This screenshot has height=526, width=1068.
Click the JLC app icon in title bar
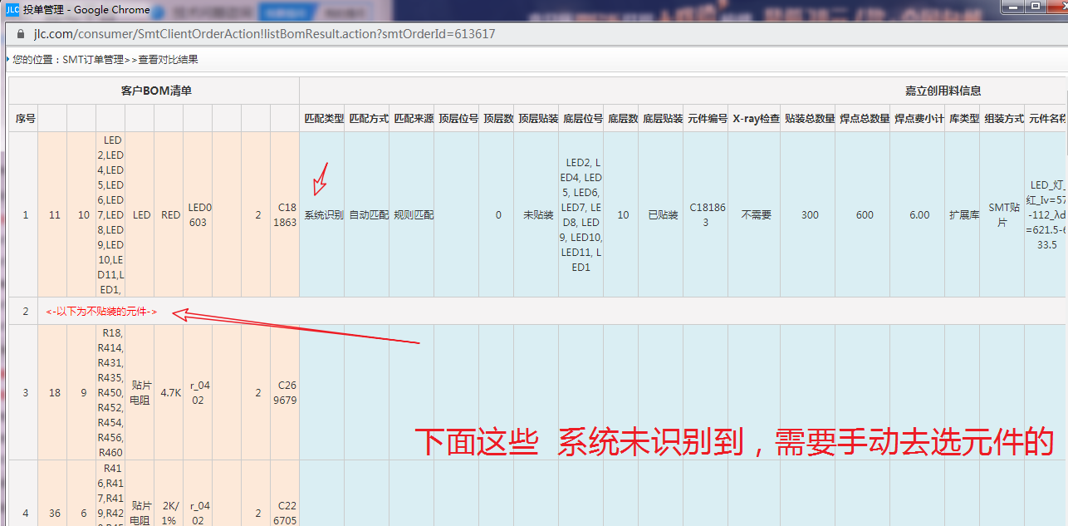[x=12, y=10]
